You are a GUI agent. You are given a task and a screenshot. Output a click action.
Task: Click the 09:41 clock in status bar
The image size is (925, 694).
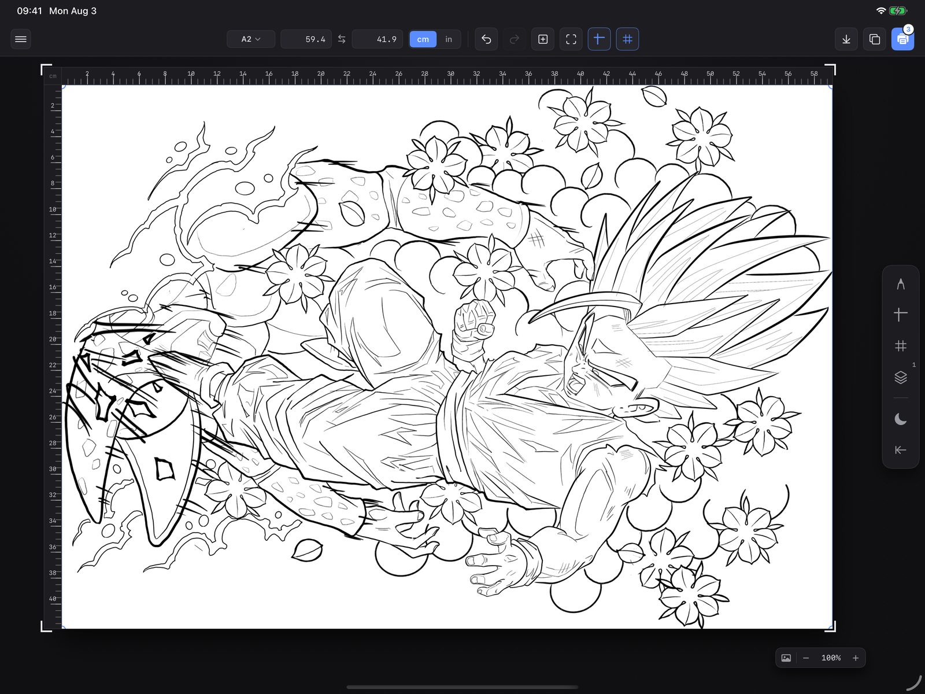[x=29, y=11]
